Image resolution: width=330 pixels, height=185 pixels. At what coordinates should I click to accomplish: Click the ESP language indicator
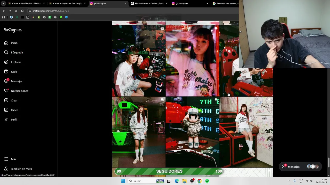pyautogui.click(x=301, y=181)
